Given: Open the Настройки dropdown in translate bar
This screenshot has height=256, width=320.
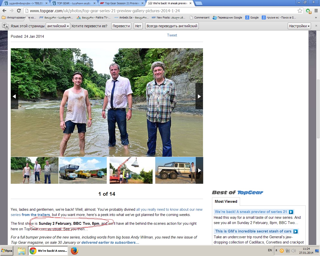Looking at the screenshot, I should point(299,26).
